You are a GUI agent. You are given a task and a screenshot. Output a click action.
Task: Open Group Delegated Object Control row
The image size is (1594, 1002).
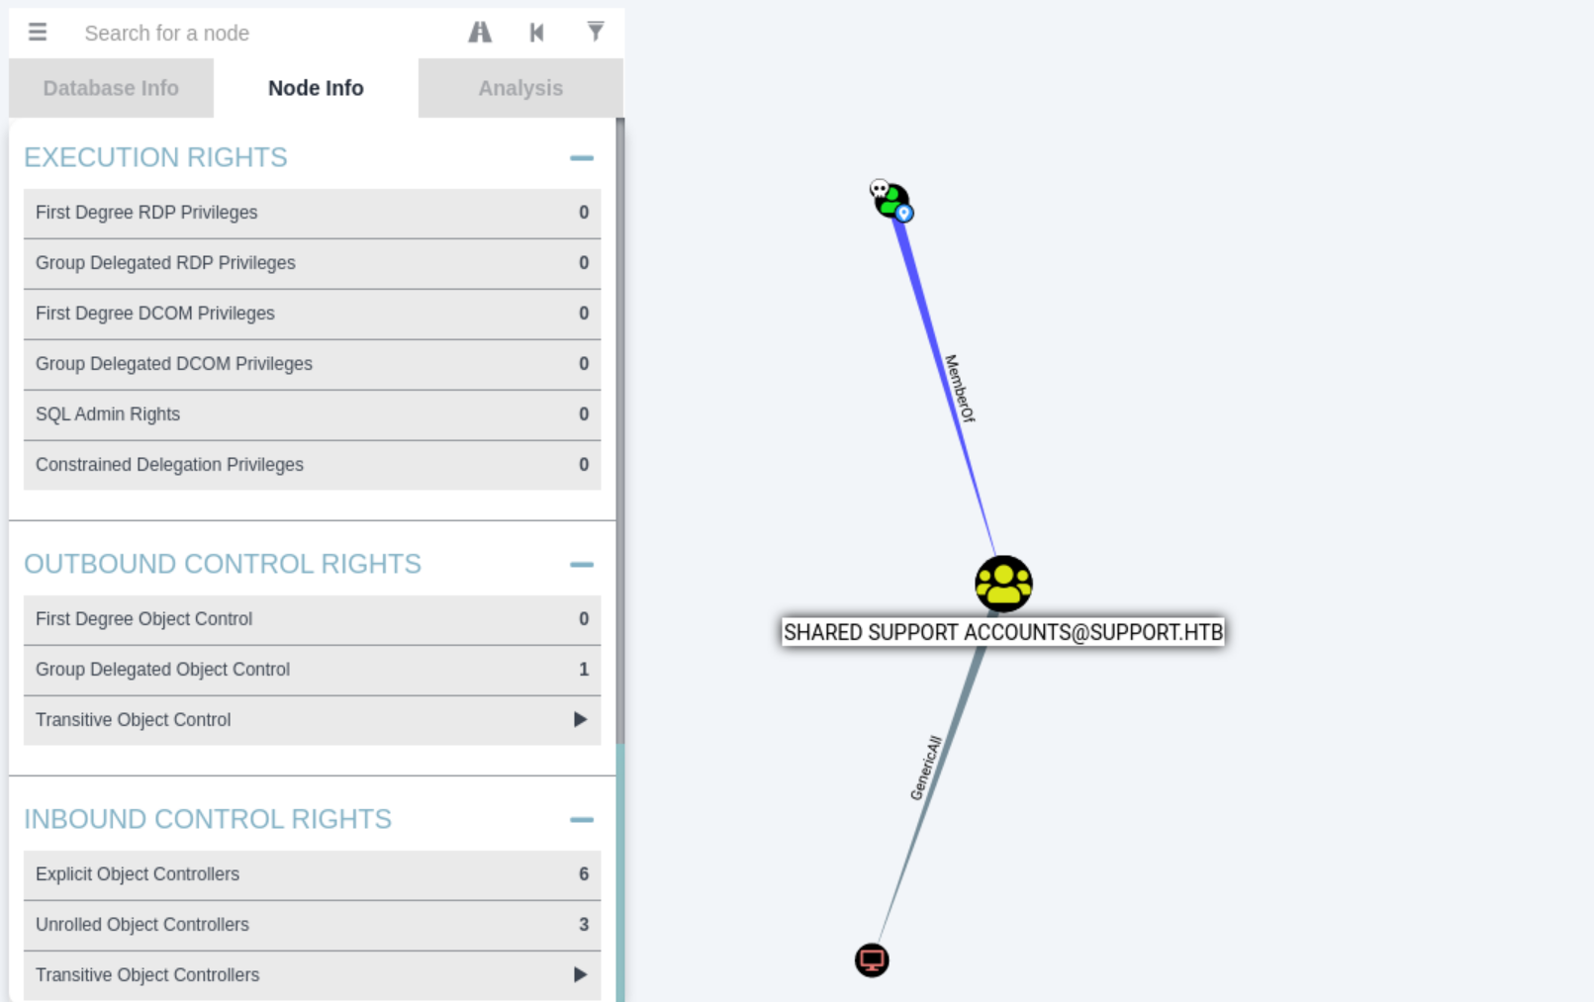(x=312, y=670)
